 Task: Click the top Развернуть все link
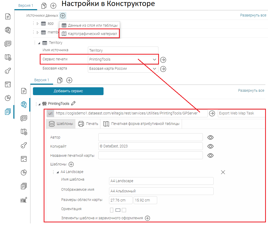[253, 15]
